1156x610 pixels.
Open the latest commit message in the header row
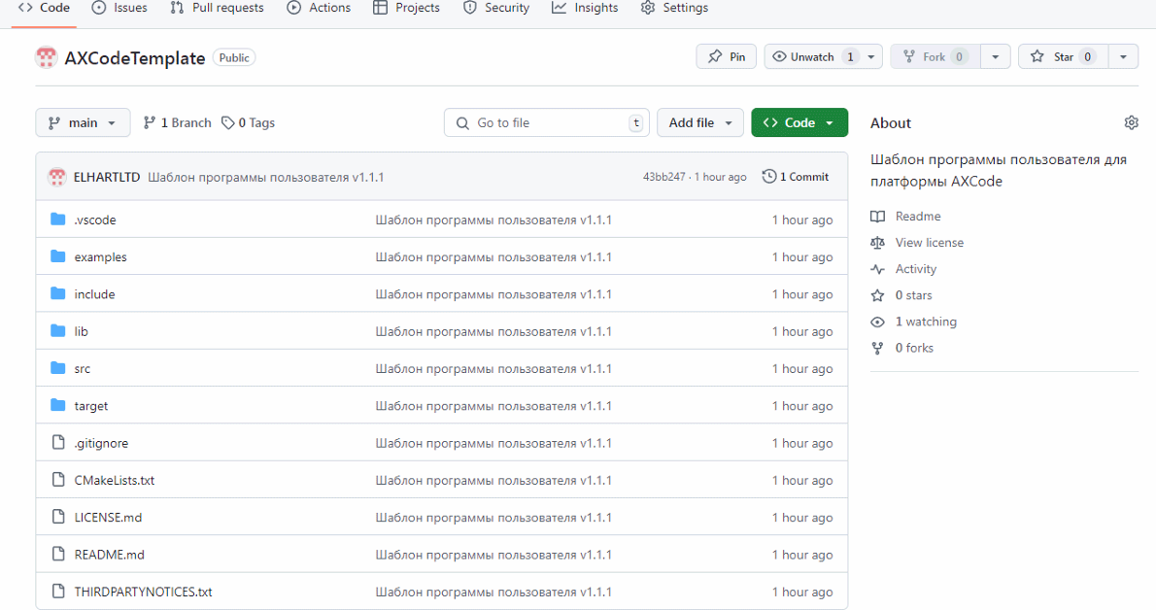(x=266, y=177)
